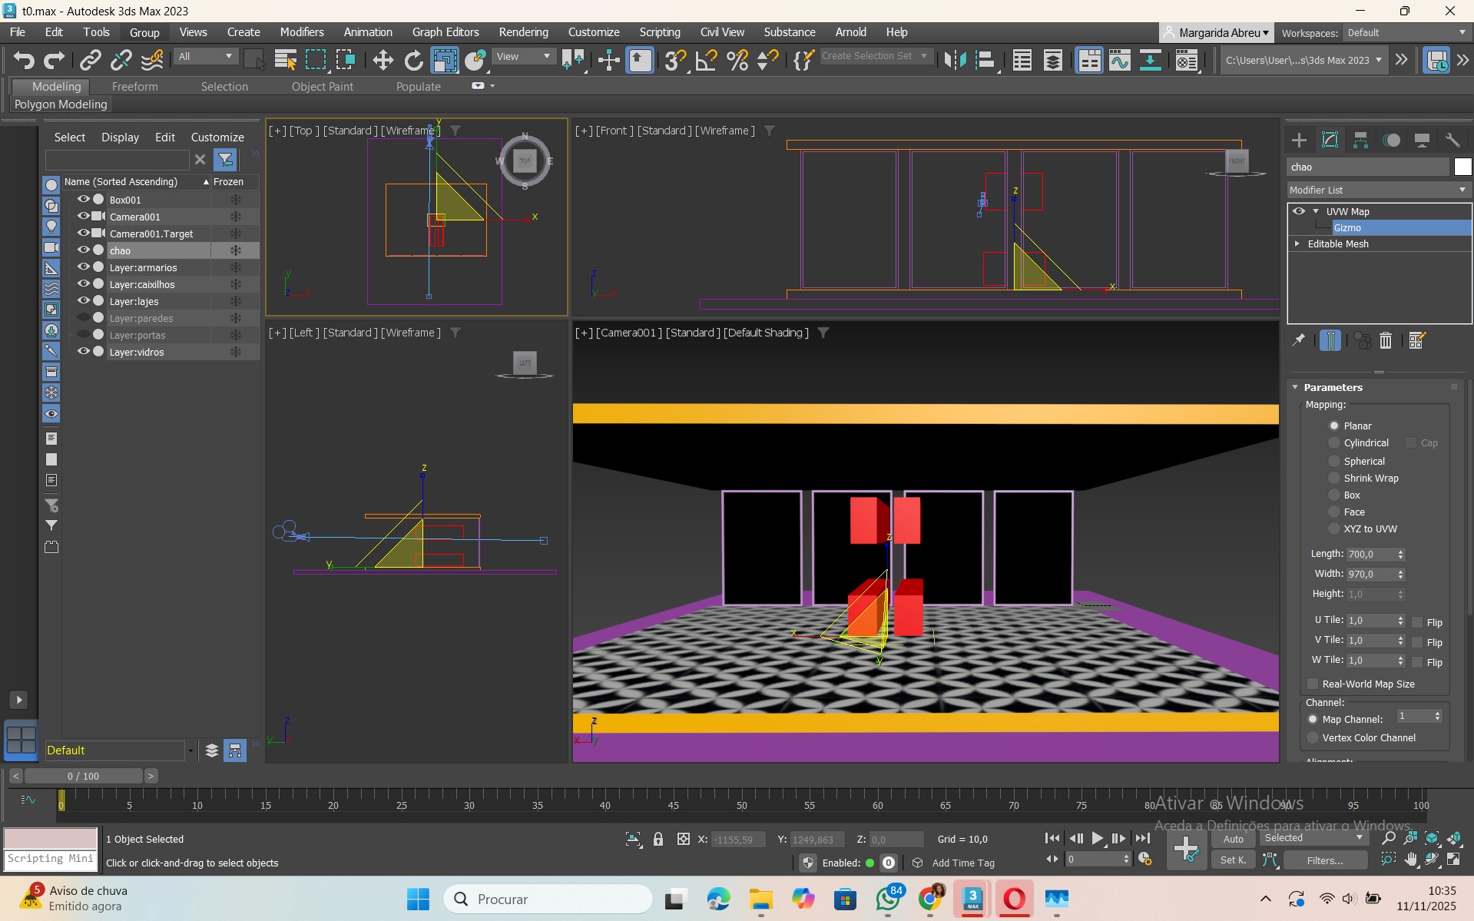Open the View coordinate system dropdown
Image resolution: width=1474 pixels, height=921 pixels.
pos(524,57)
